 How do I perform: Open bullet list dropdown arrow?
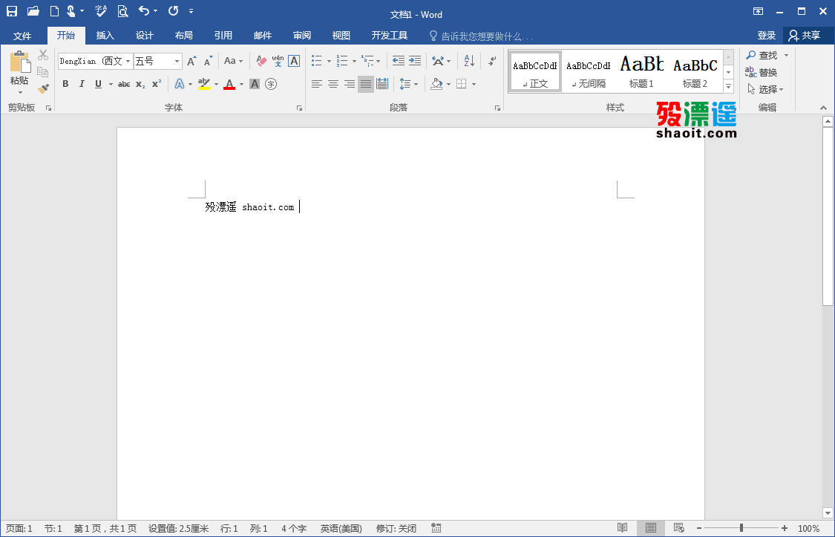click(x=329, y=61)
